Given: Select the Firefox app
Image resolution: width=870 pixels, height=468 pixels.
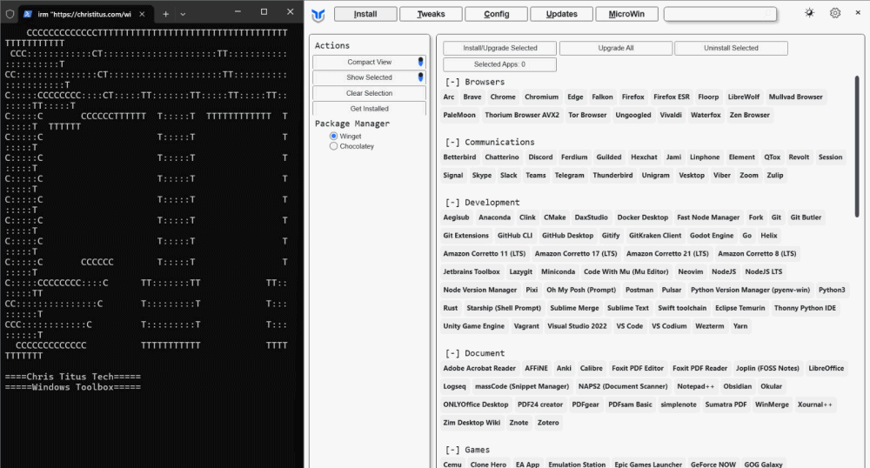Looking at the screenshot, I should click(x=632, y=97).
